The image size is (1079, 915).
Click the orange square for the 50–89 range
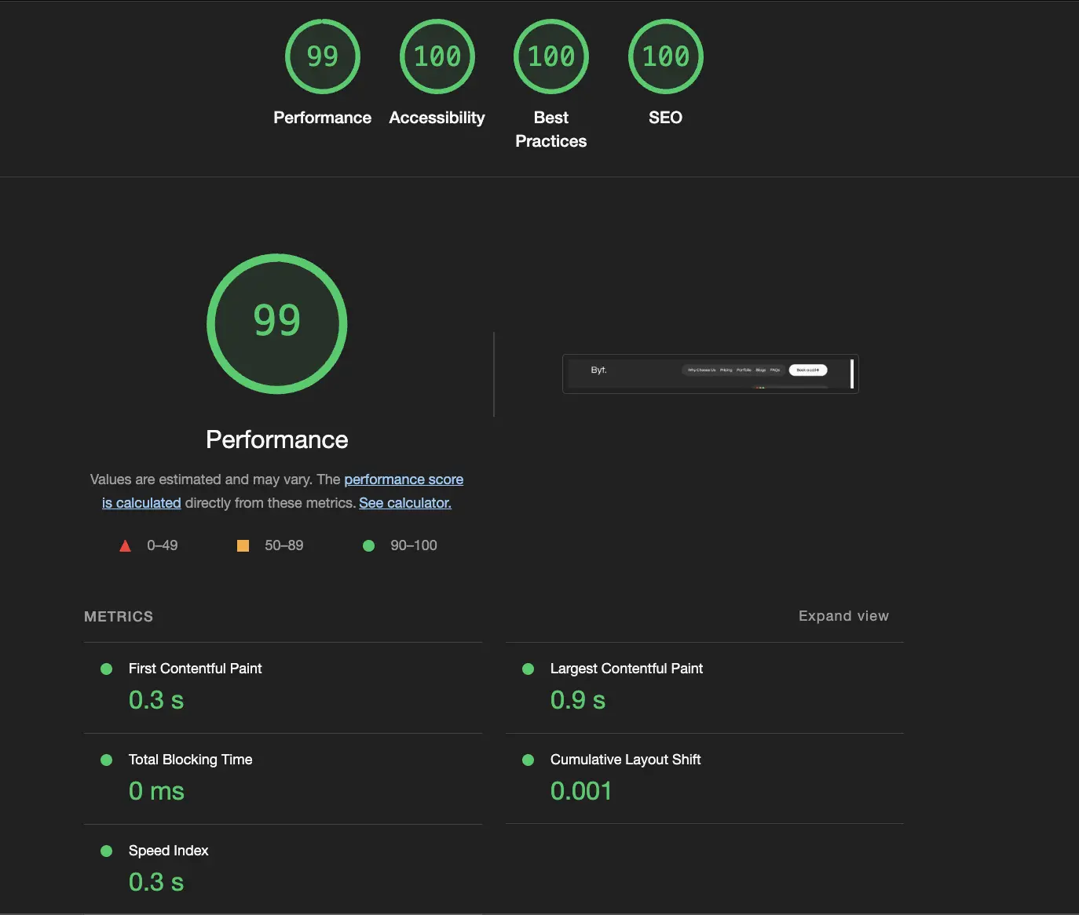[x=243, y=545]
